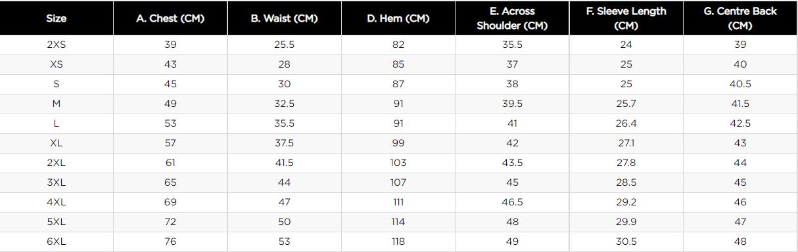
Task: Click sleeve length 26.4 in L row
Action: point(626,123)
